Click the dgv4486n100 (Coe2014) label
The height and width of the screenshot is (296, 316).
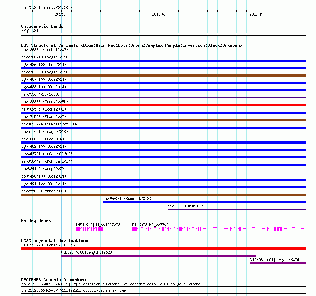(44, 65)
